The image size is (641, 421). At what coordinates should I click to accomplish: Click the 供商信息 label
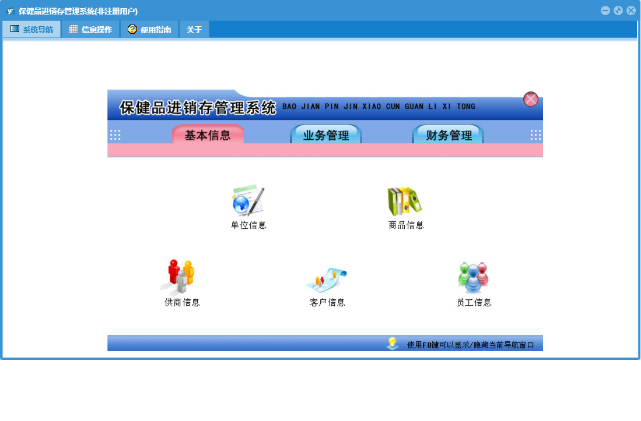click(x=182, y=302)
